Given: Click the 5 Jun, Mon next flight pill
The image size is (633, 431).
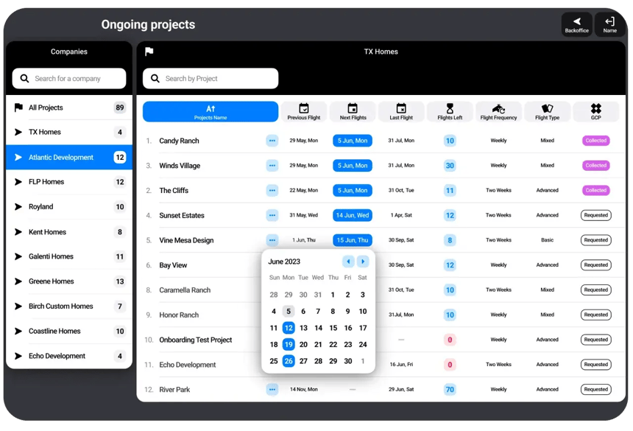Looking at the screenshot, I should tap(352, 140).
